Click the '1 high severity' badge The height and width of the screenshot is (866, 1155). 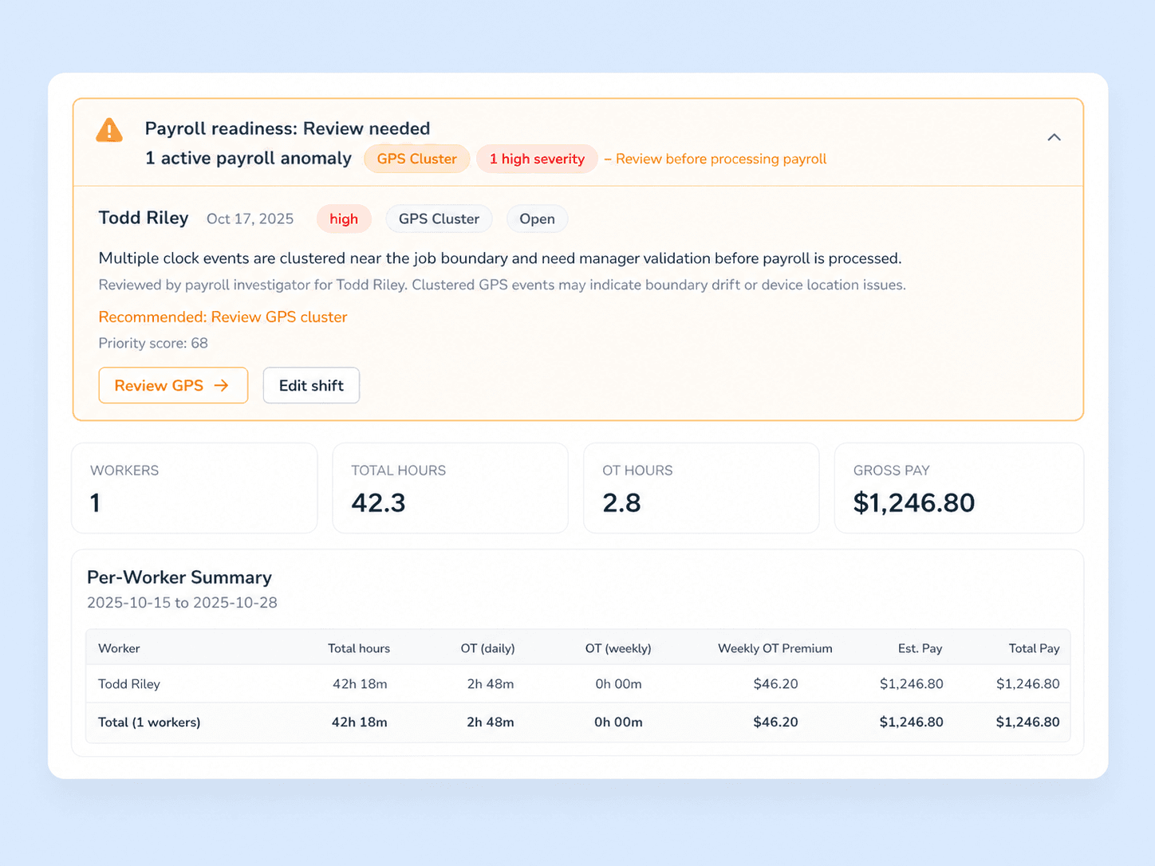pyautogui.click(x=537, y=159)
